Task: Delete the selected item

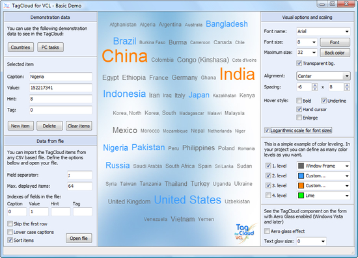Action: click(49, 126)
